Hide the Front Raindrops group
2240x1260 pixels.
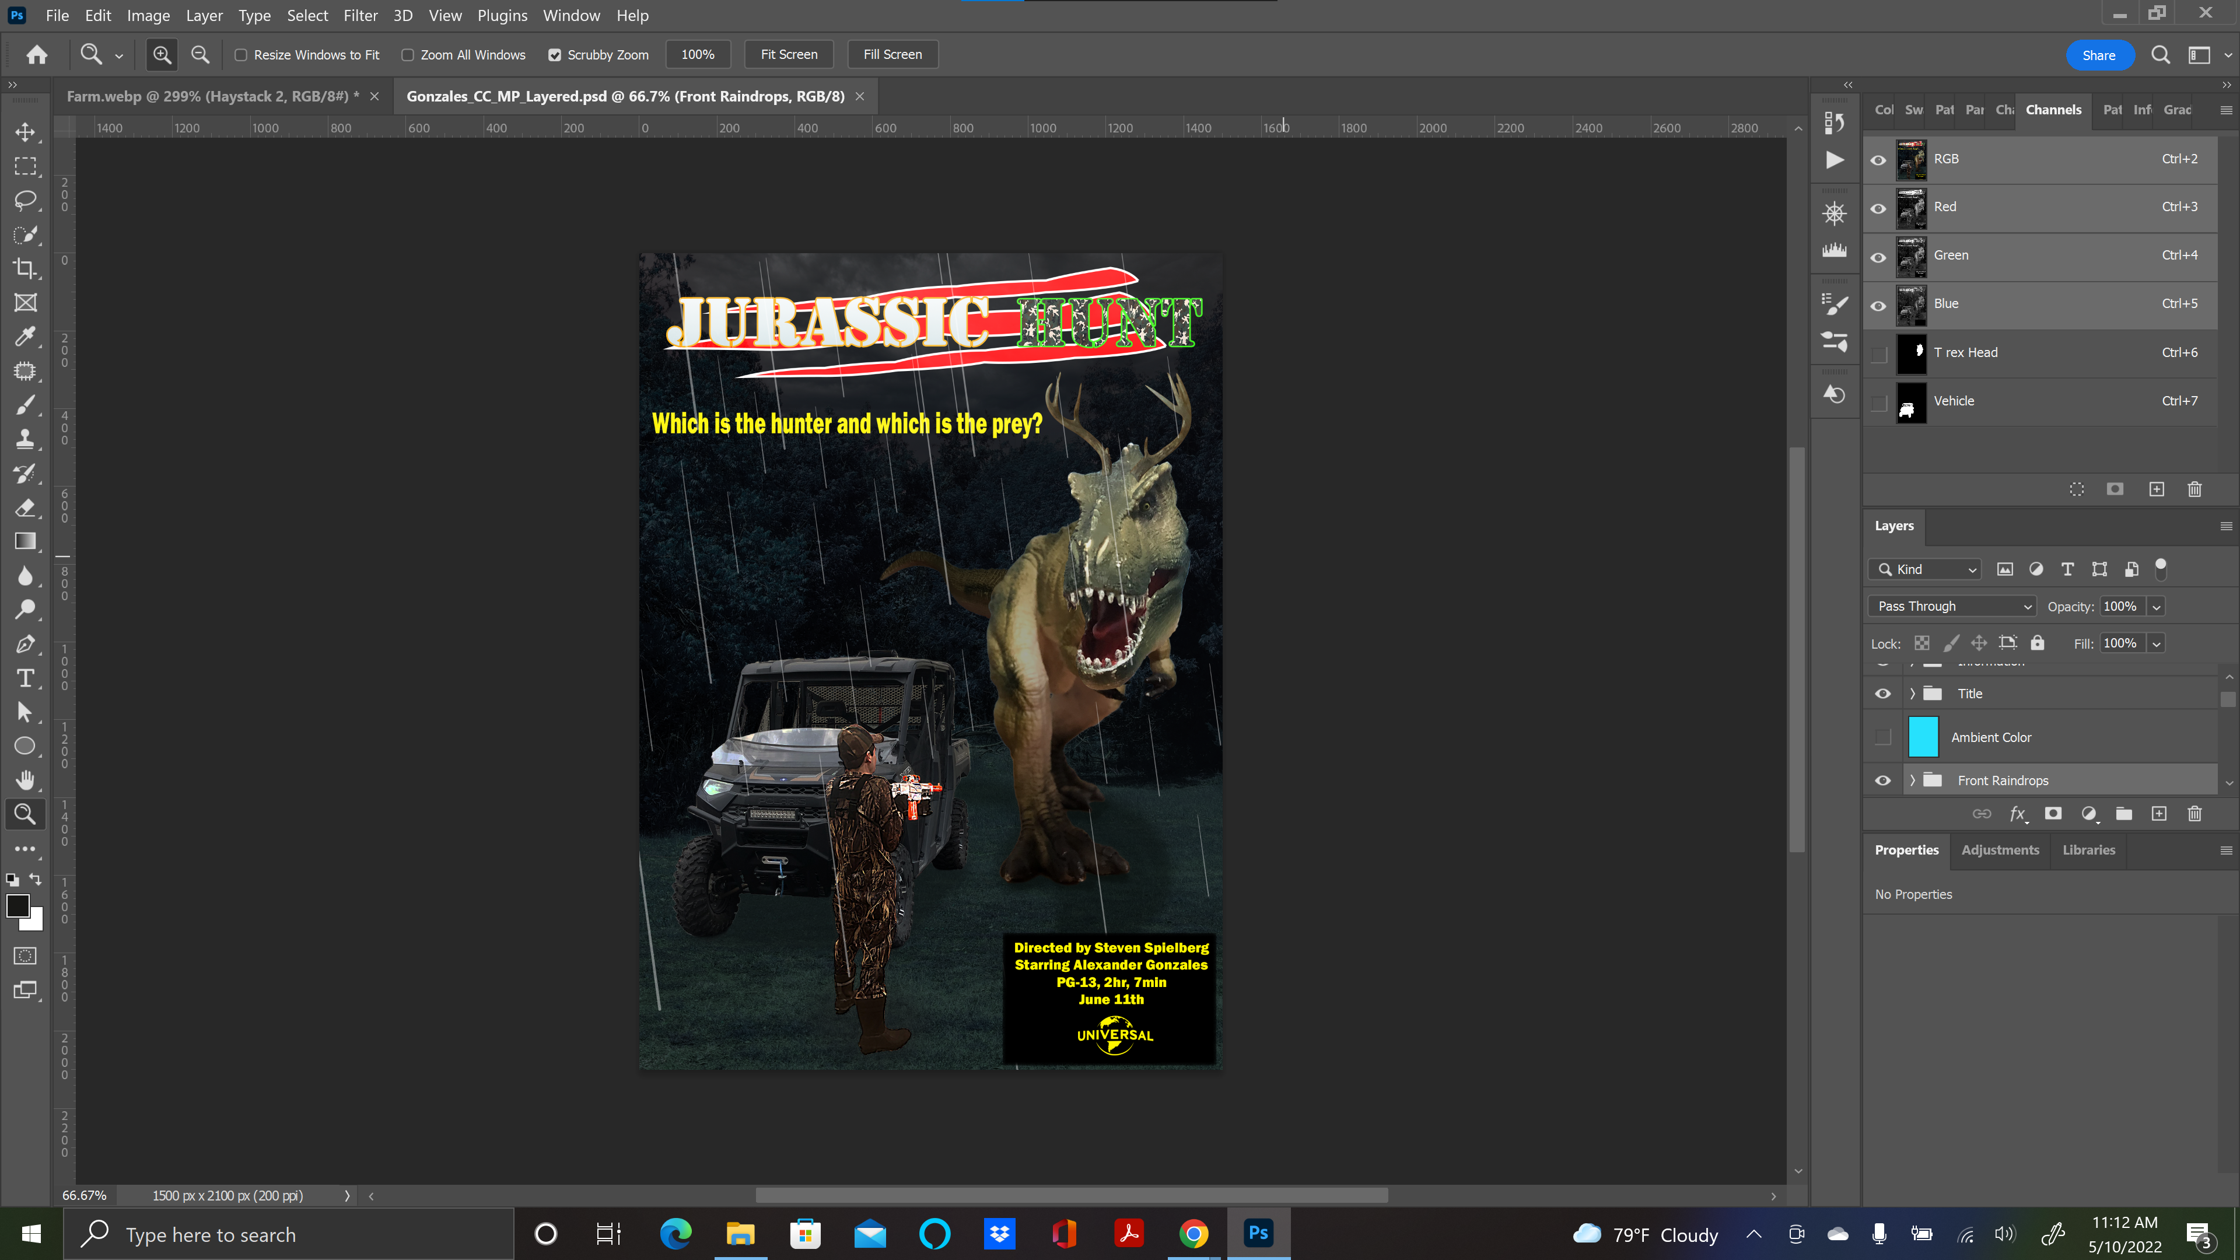tap(1882, 781)
